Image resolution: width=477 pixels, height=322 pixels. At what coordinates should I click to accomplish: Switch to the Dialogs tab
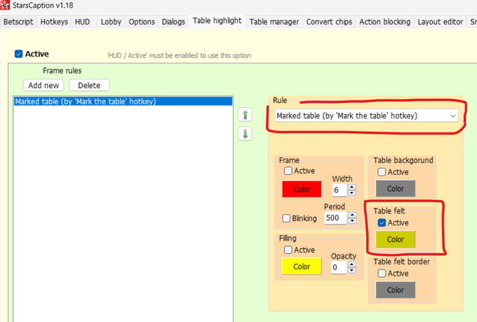173,22
